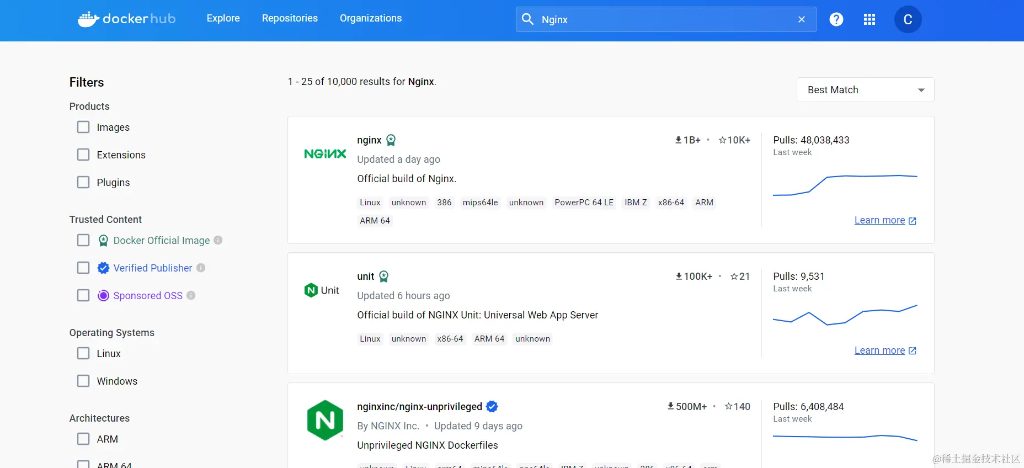
Task: Click the info icon beside Verified Publisher
Action: (x=201, y=268)
